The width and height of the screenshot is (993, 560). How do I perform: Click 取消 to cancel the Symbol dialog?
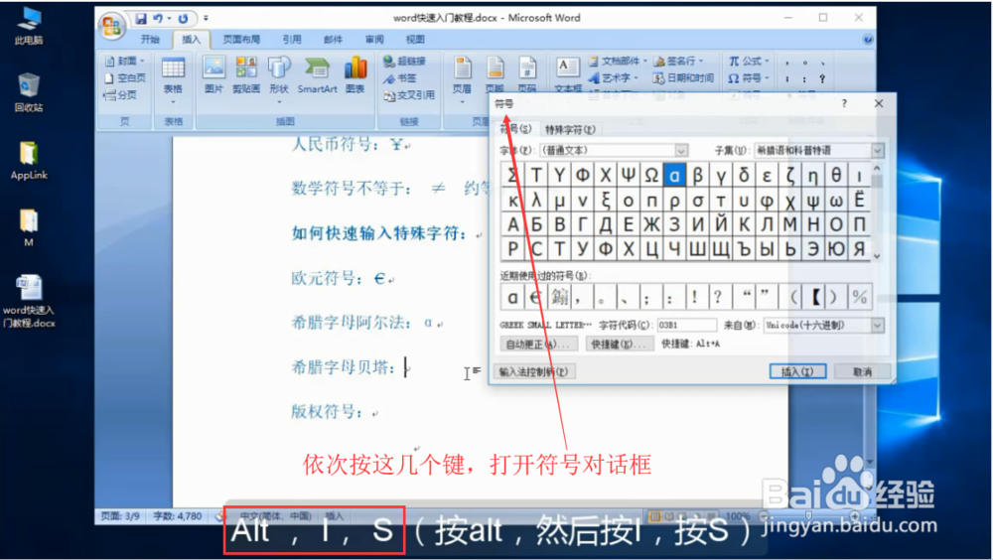(862, 372)
